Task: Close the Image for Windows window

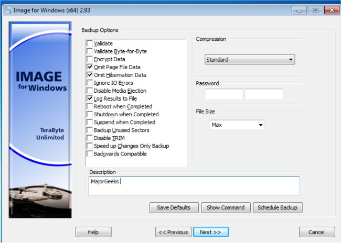Action: [332, 10]
